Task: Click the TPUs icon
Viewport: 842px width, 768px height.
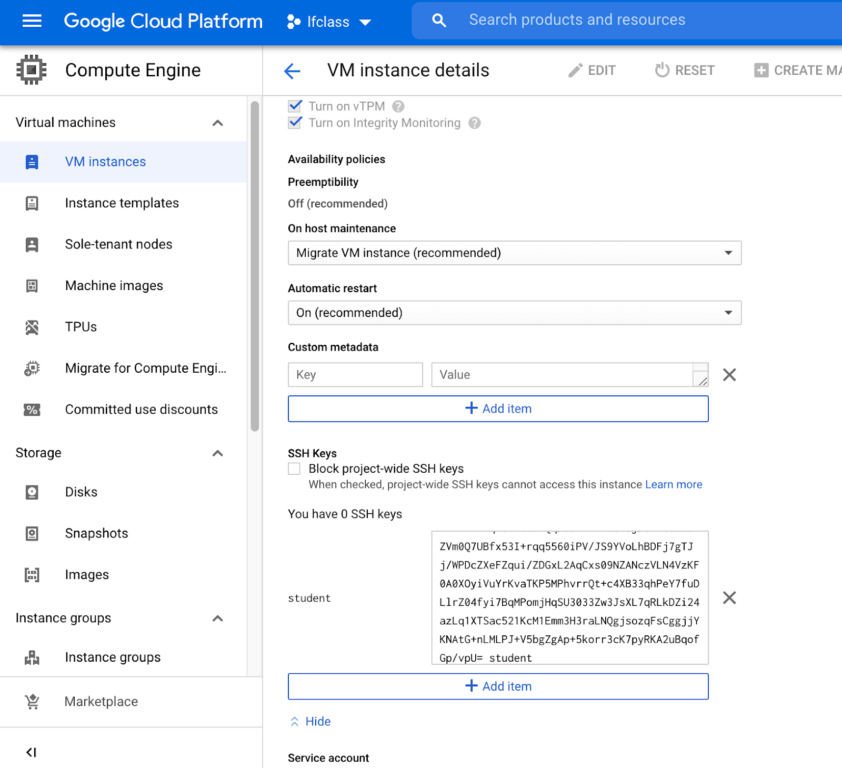Action: click(x=32, y=327)
